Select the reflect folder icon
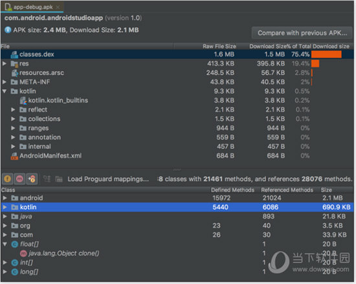Image resolution: width=356 pixels, height=284 pixels. 23,110
